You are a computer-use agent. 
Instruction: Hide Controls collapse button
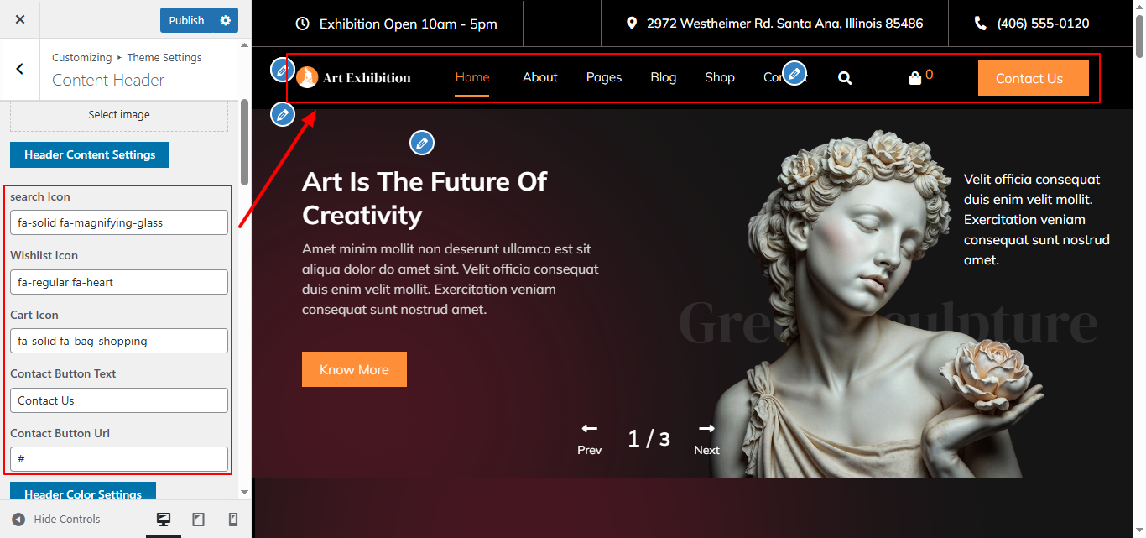[56, 520]
